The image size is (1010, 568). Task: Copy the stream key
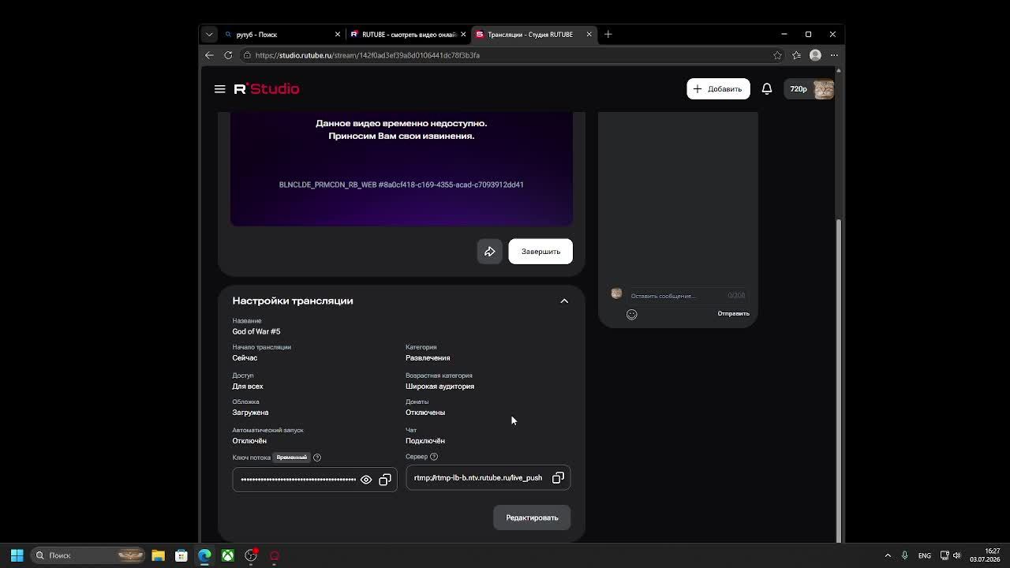pos(385,480)
